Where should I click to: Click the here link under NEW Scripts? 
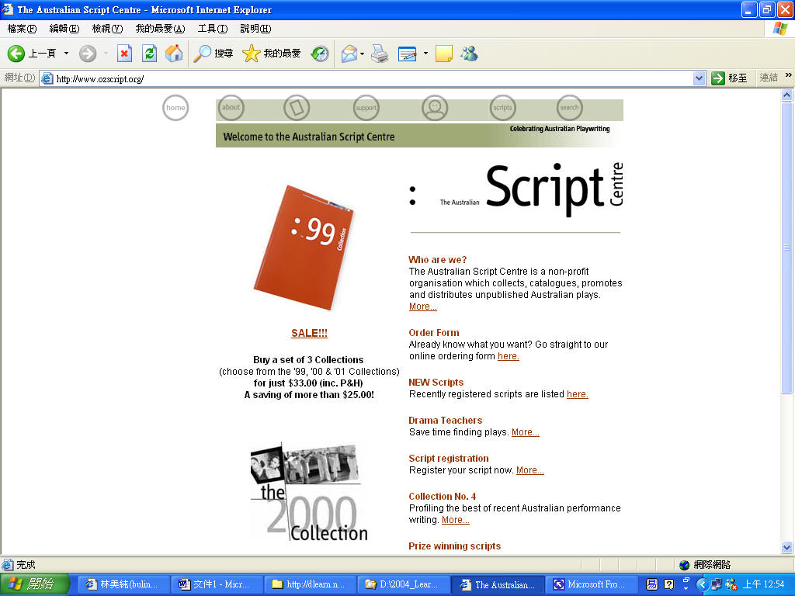pos(577,394)
